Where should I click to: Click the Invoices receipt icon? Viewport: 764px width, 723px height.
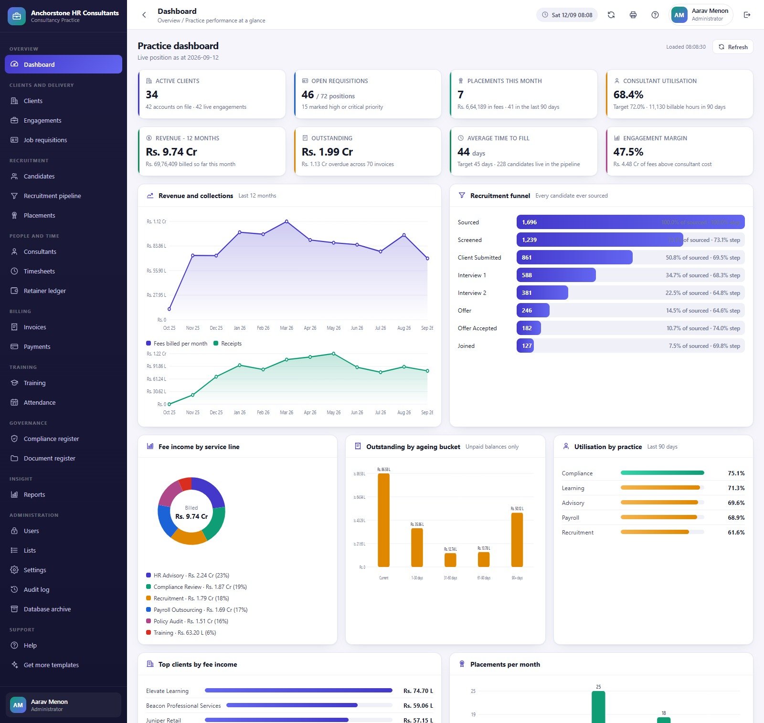coord(14,327)
